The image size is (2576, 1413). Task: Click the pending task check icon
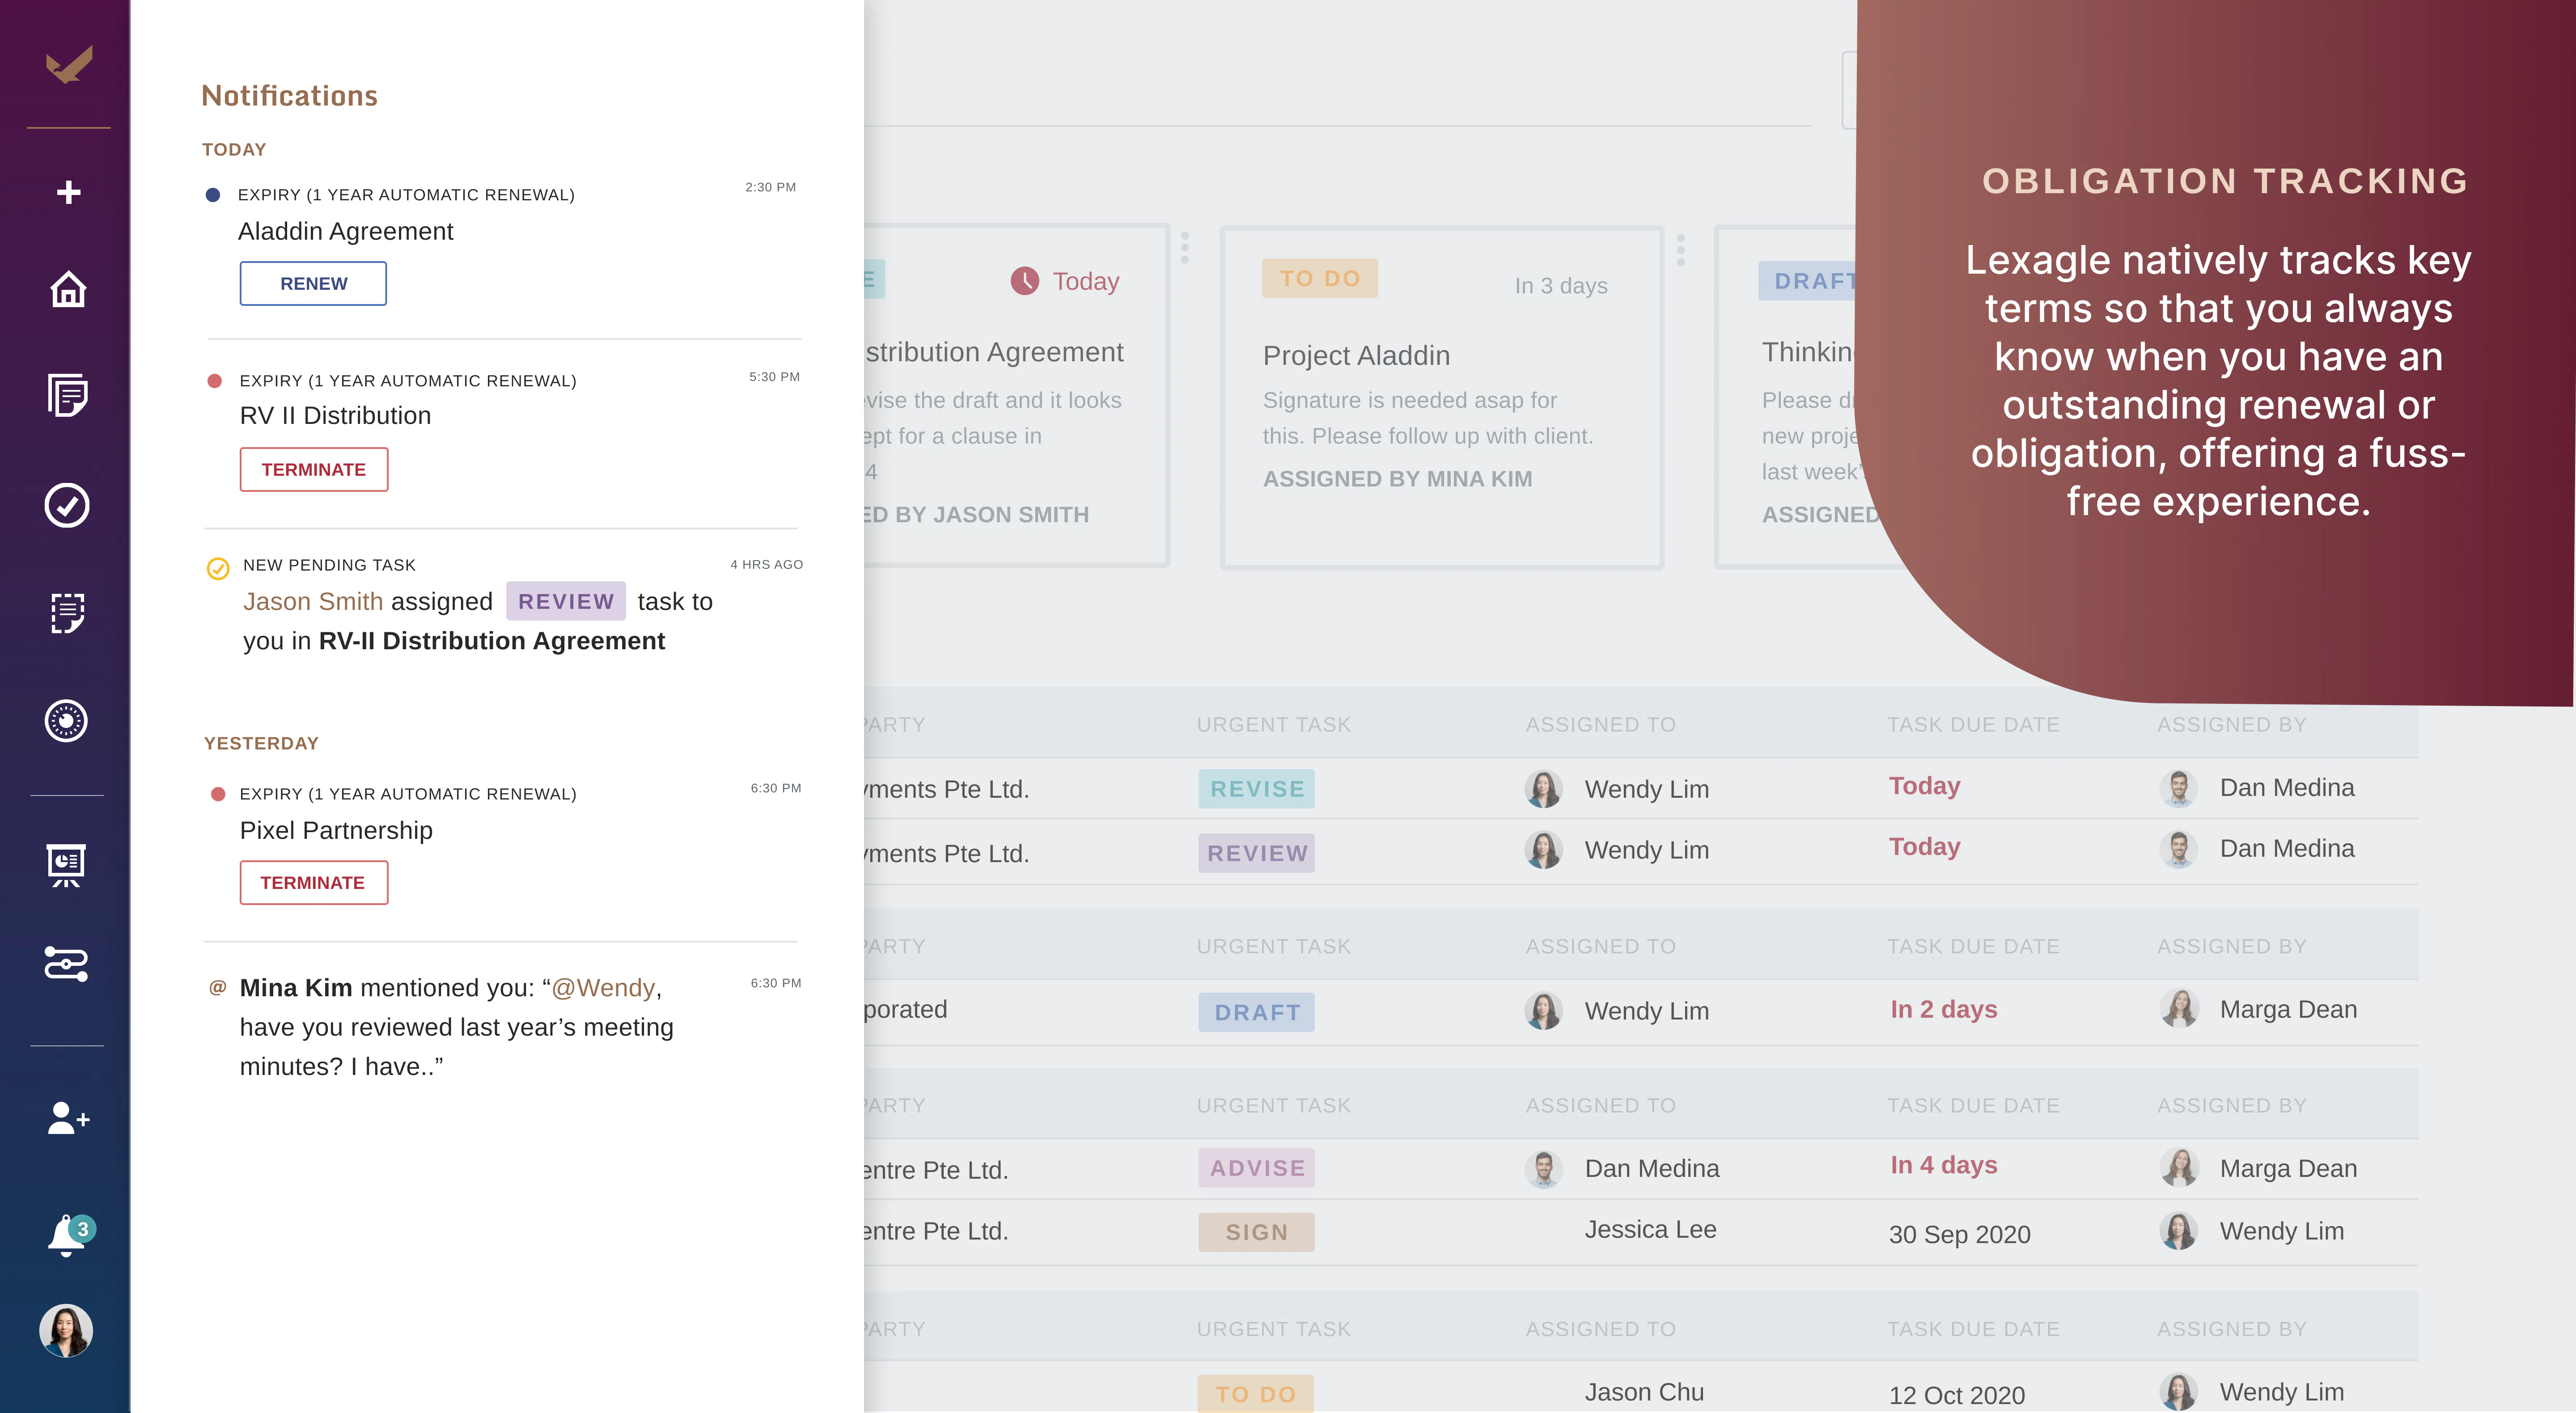tap(218, 568)
